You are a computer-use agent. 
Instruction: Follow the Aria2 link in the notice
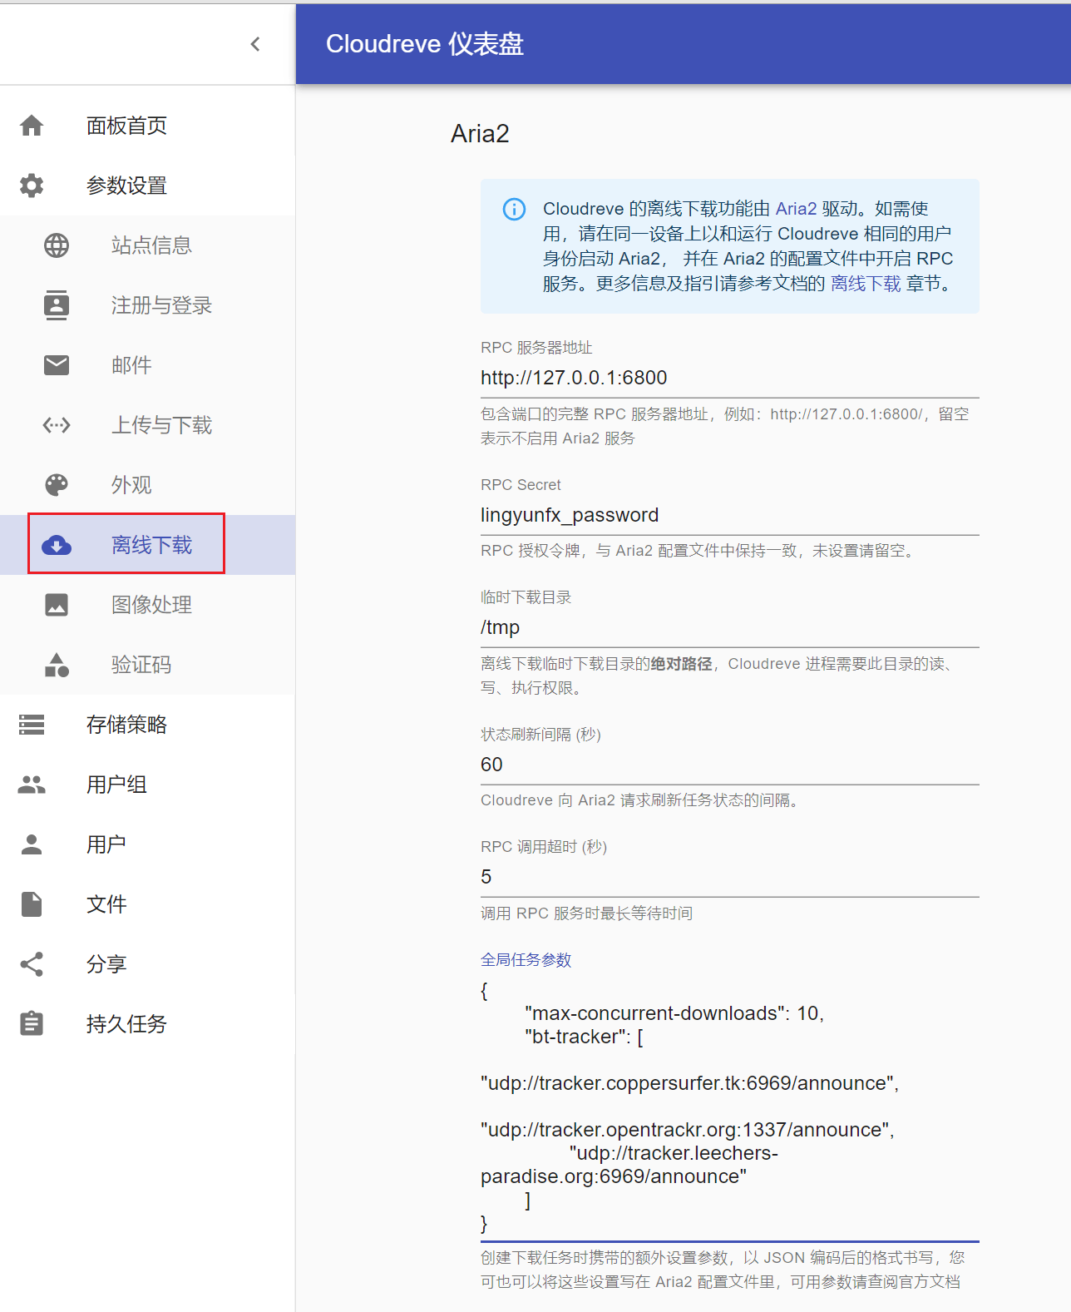coord(796,209)
